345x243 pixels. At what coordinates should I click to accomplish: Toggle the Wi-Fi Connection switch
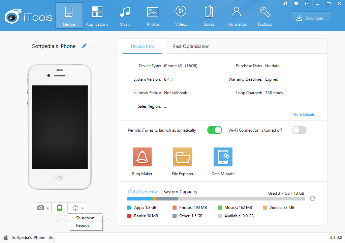point(299,130)
